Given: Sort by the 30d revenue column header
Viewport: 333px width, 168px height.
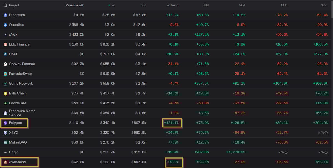Looking at the screenshot, I should tap(143, 5).
